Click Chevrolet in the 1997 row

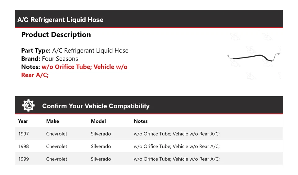pos(56,134)
